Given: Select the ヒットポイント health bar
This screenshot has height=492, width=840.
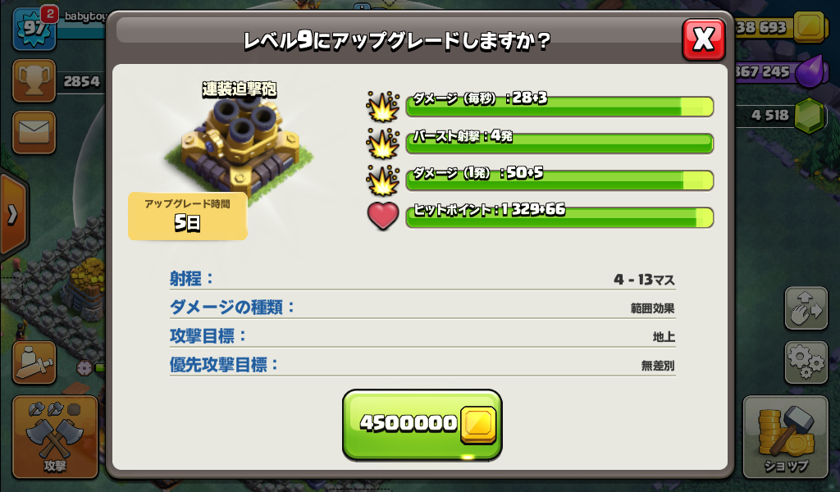Looking at the screenshot, I should click(559, 217).
